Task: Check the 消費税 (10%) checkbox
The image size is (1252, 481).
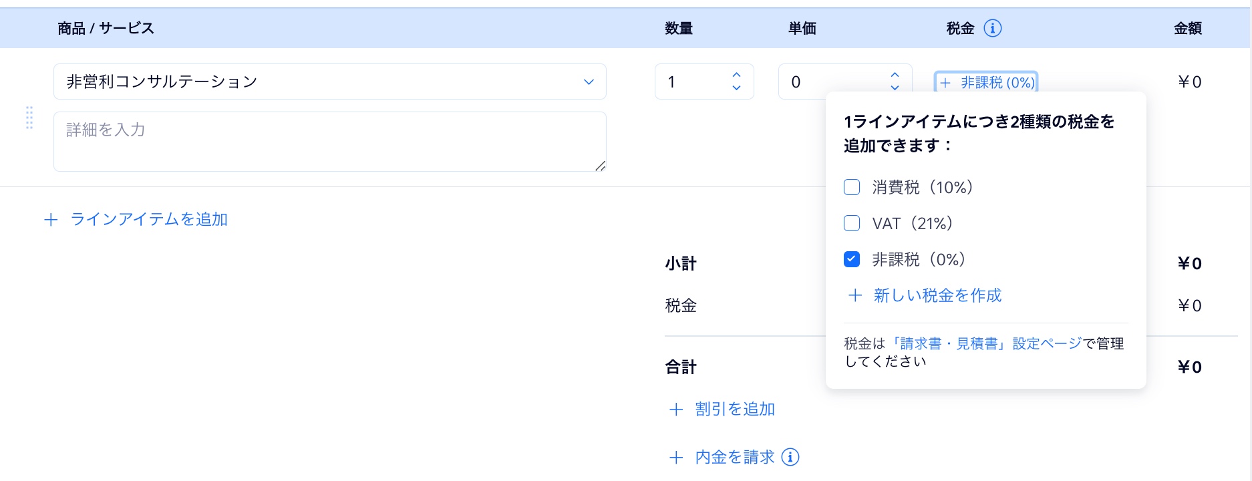Action: click(852, 187)
